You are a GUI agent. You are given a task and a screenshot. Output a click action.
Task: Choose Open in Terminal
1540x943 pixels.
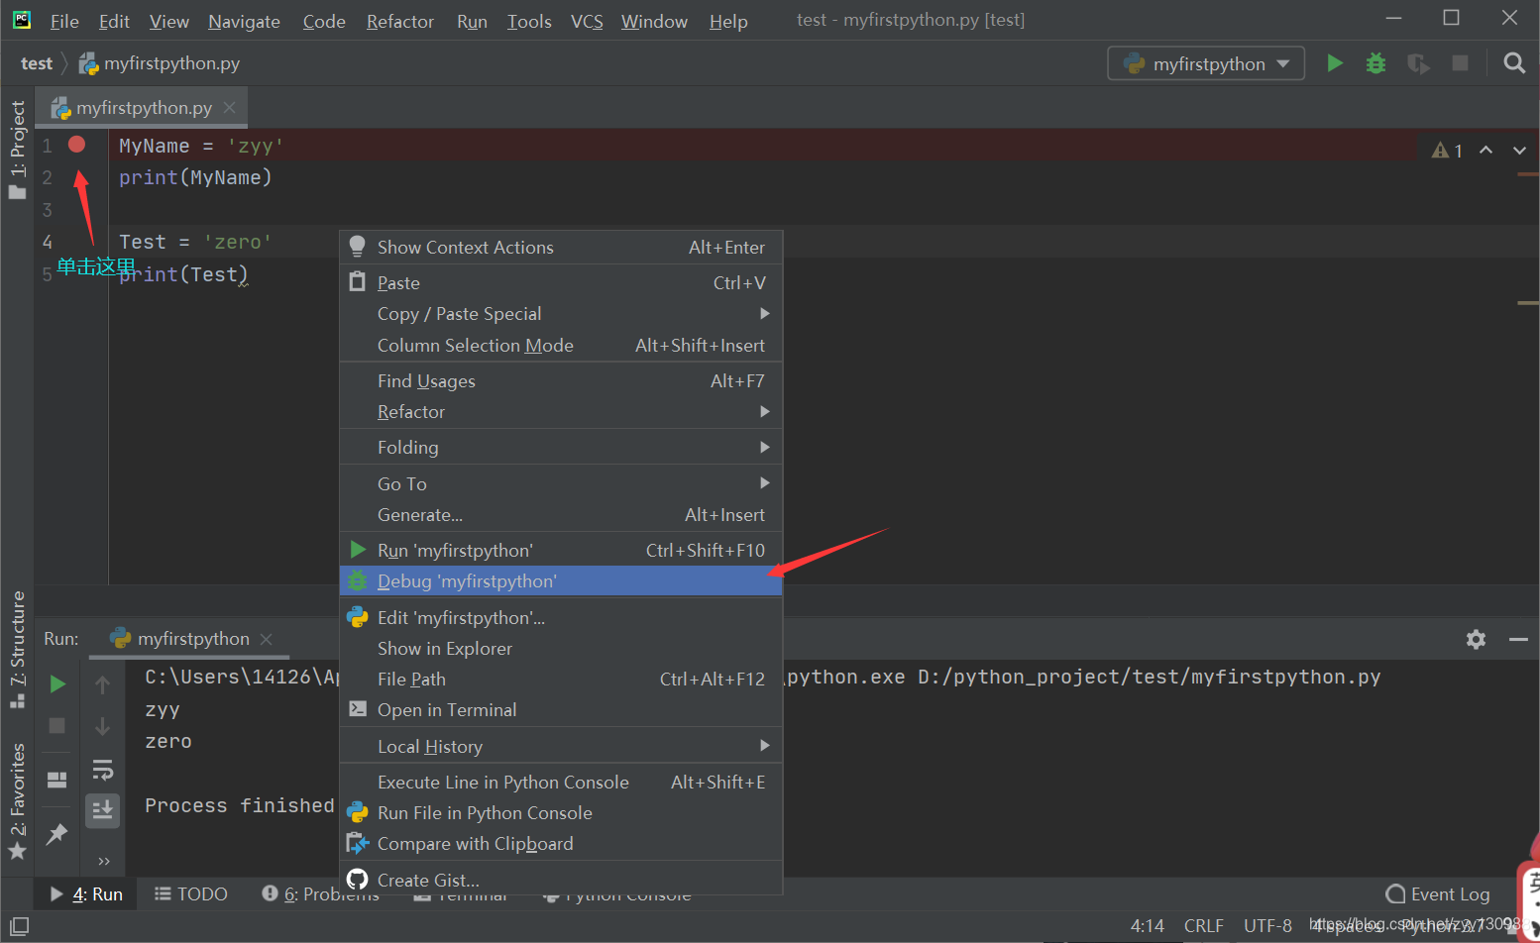click(561, 710)
